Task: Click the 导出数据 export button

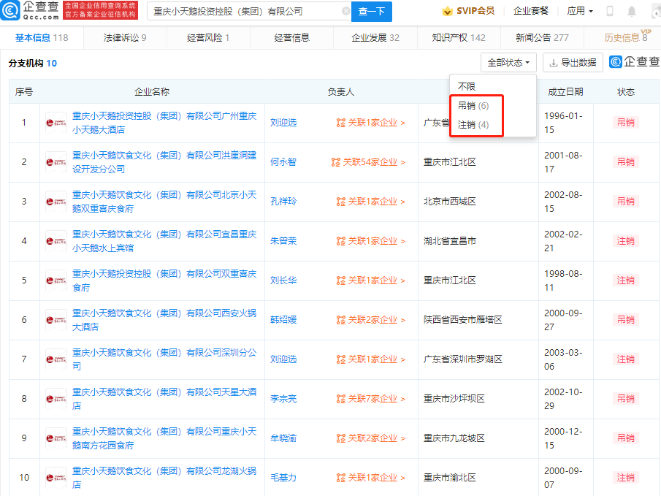Action: point(573,63)
